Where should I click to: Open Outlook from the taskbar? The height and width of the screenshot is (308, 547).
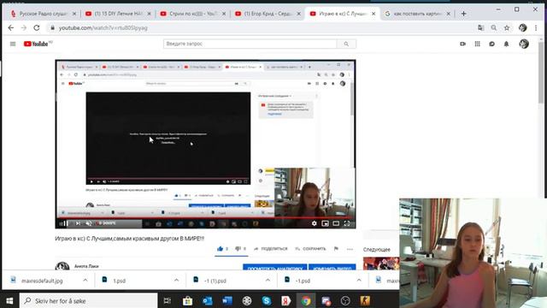[207, 300]
